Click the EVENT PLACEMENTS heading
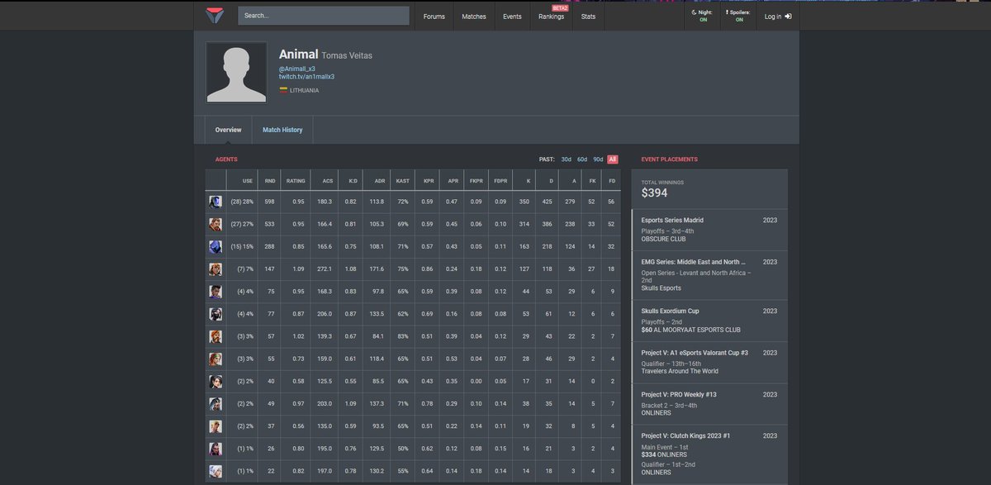The width and height of the screenshot is (991, 485). click(669, 159)
